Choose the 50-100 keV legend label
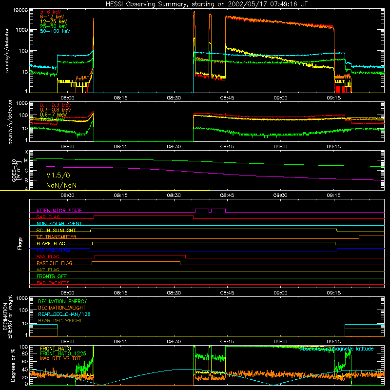The width and height of the screenshot is (390, 390). 55,31
